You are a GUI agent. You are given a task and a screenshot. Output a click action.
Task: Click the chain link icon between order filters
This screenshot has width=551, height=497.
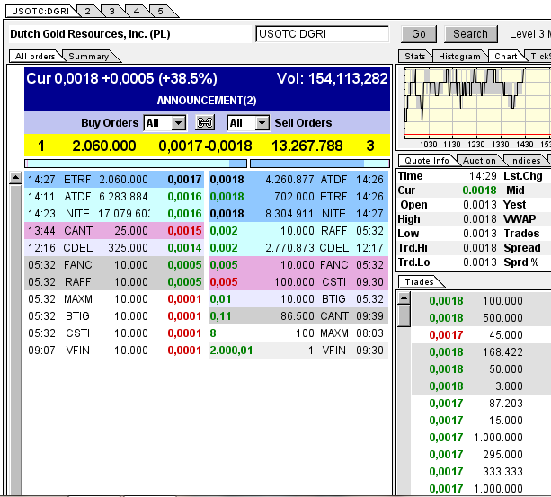205,123
